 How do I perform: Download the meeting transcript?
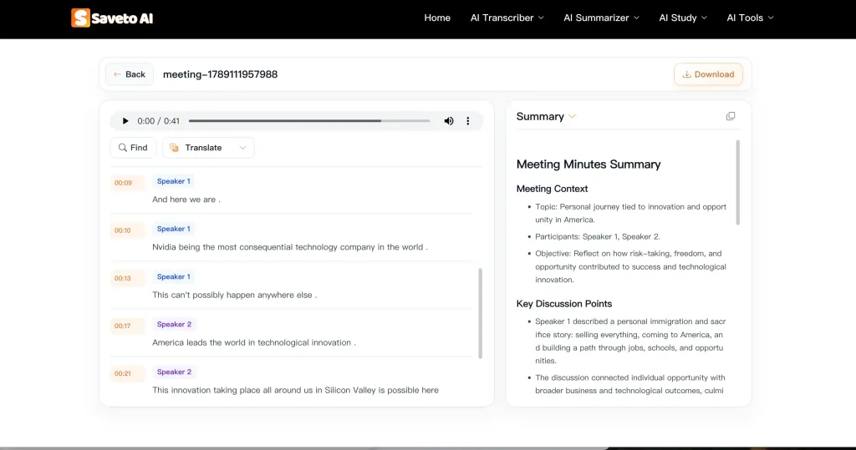click(x=708, y=74)
